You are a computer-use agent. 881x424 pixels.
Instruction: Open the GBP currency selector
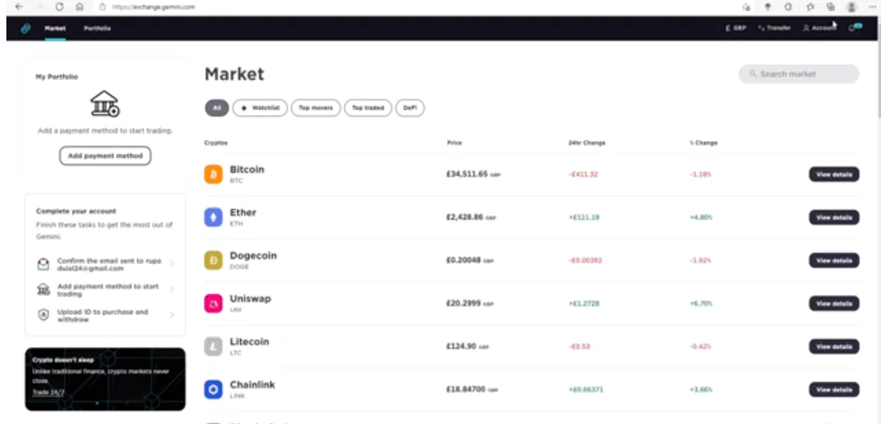click(736, 28)
